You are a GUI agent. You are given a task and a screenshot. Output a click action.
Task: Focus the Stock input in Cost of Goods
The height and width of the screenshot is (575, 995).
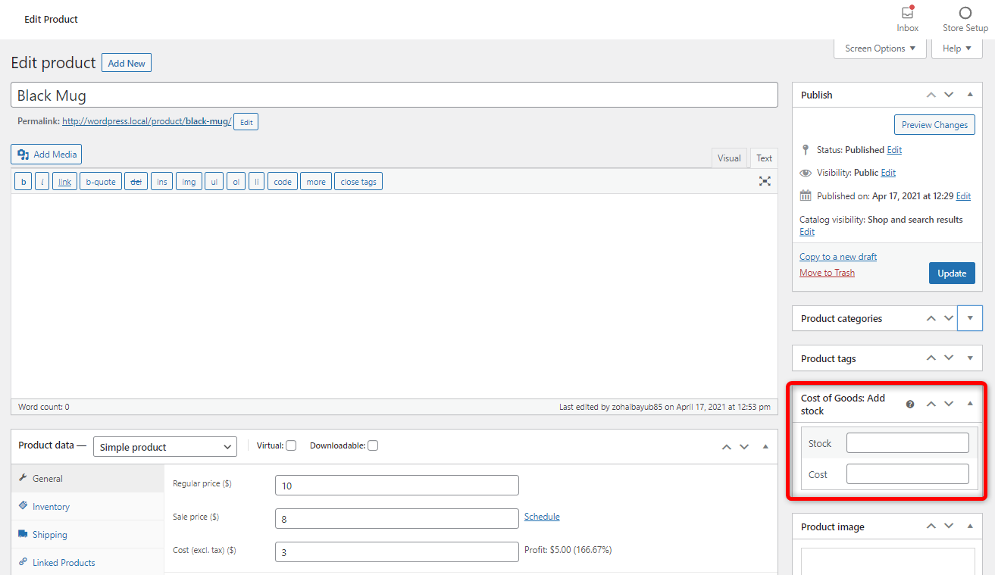pos(907,443)
